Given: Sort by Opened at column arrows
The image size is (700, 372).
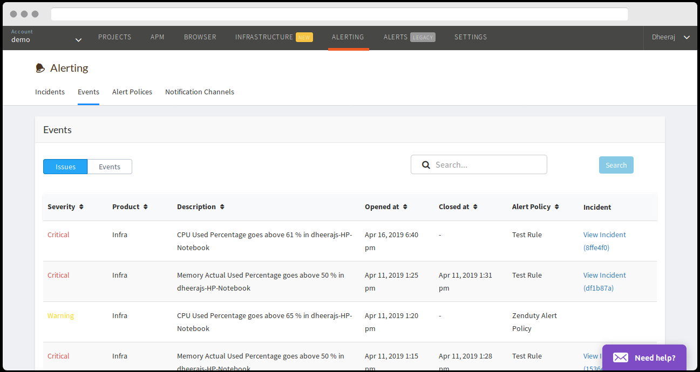Looking at the screenshot, I should [x=405, y=207].
